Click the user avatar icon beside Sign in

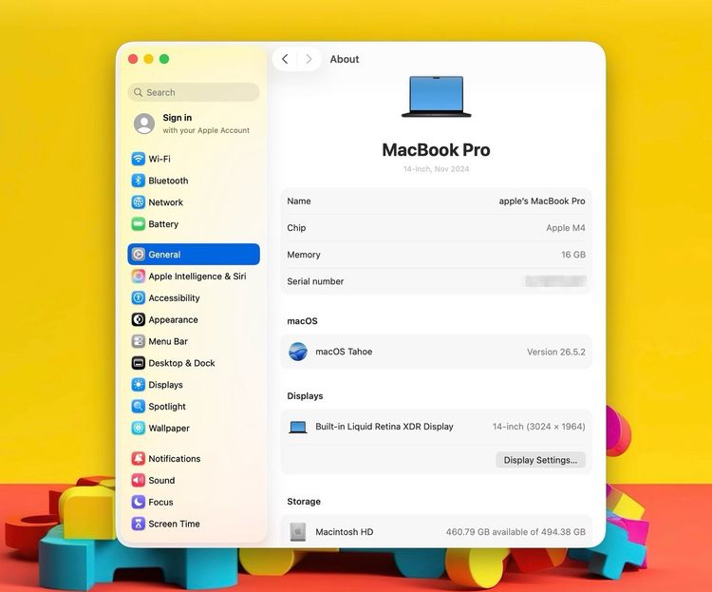pyautogui.click(x=144, y=124)
